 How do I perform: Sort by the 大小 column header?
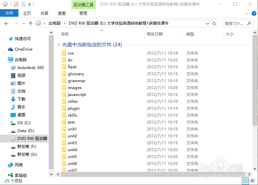pyautogui.click(x=230, y=34)
